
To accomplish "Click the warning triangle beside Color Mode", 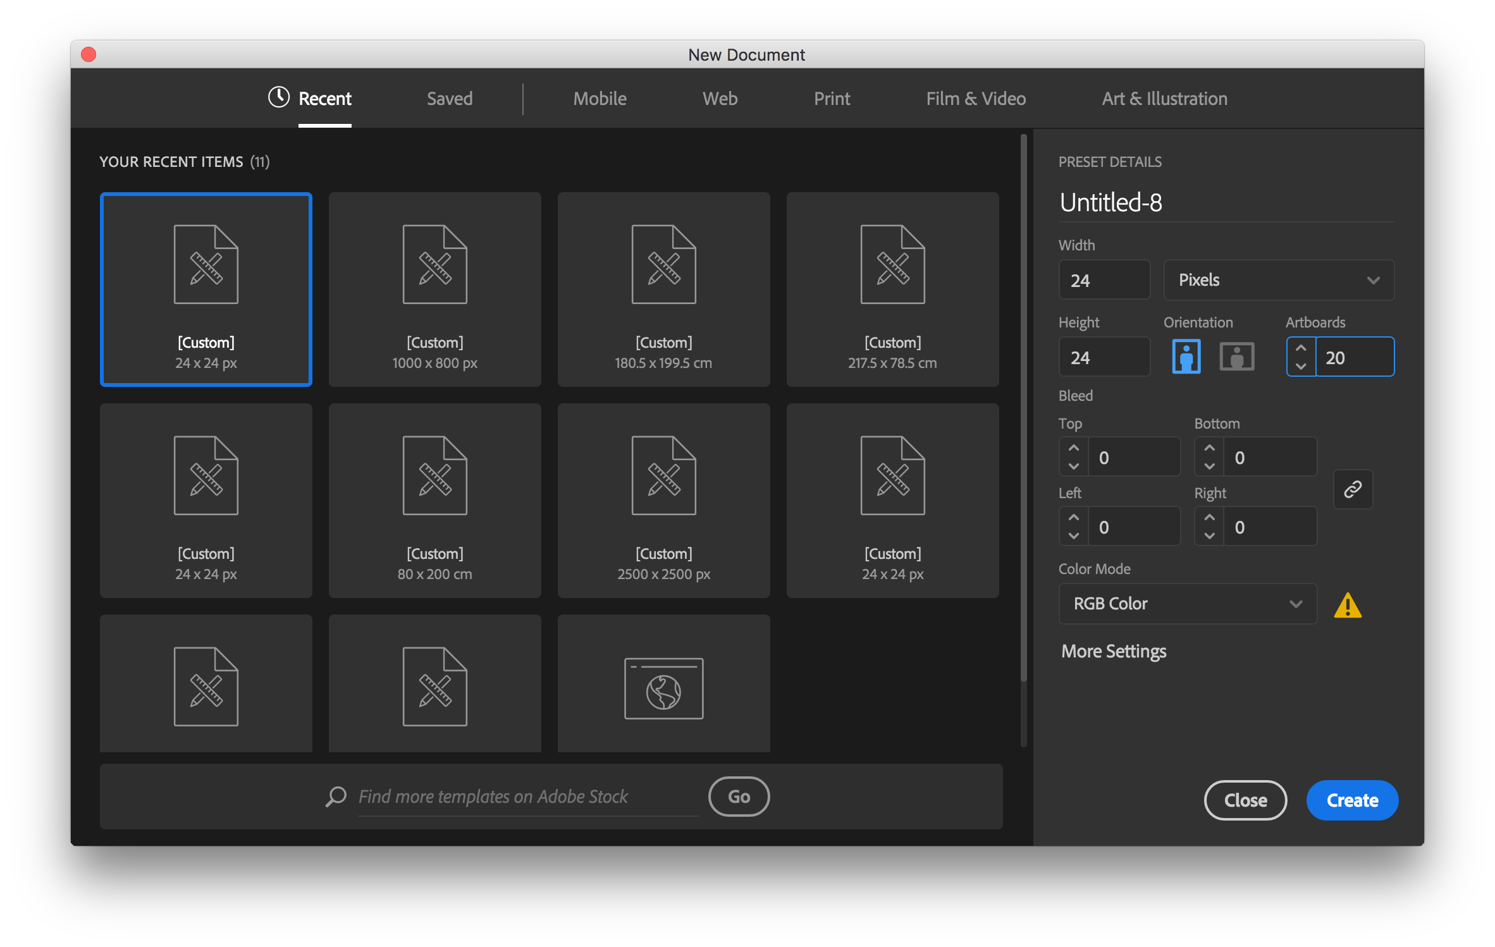I will click(1348, 604).
